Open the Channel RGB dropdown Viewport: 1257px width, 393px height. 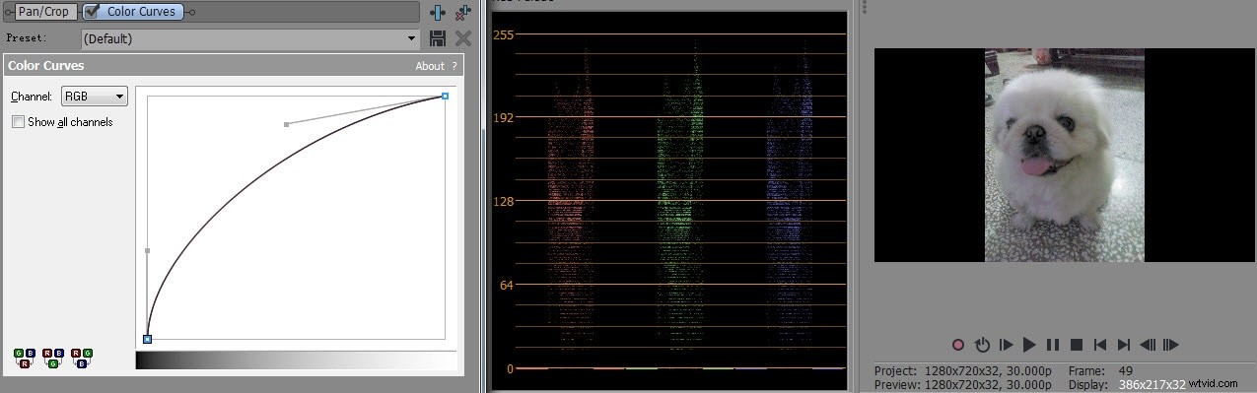94,96
